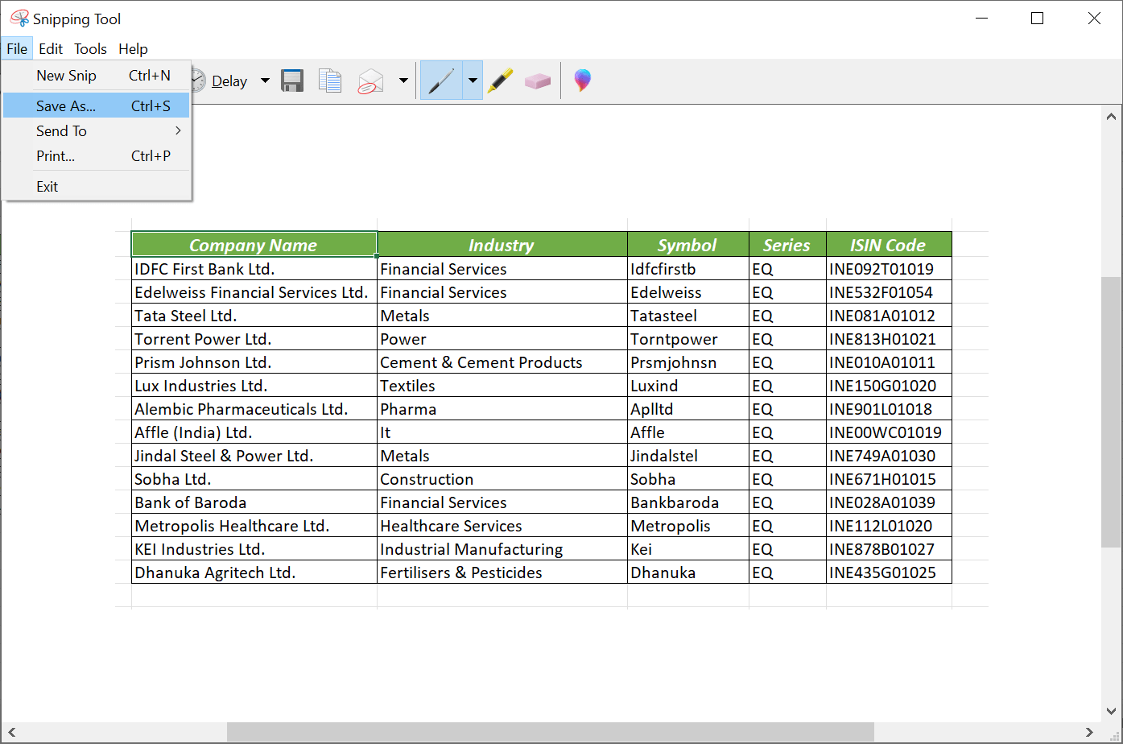
Task: Click the Lux Industries Ltd. cell
Action: click(x=254, y=386)
